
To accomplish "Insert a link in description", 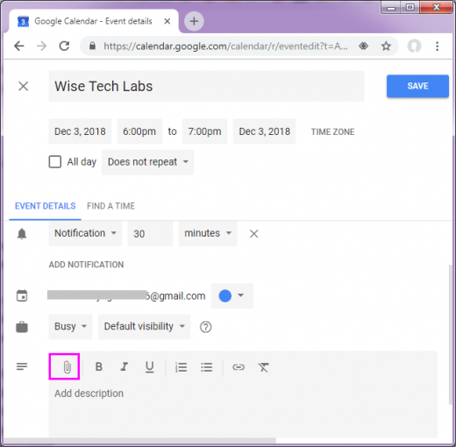I will tap(239, 367).
